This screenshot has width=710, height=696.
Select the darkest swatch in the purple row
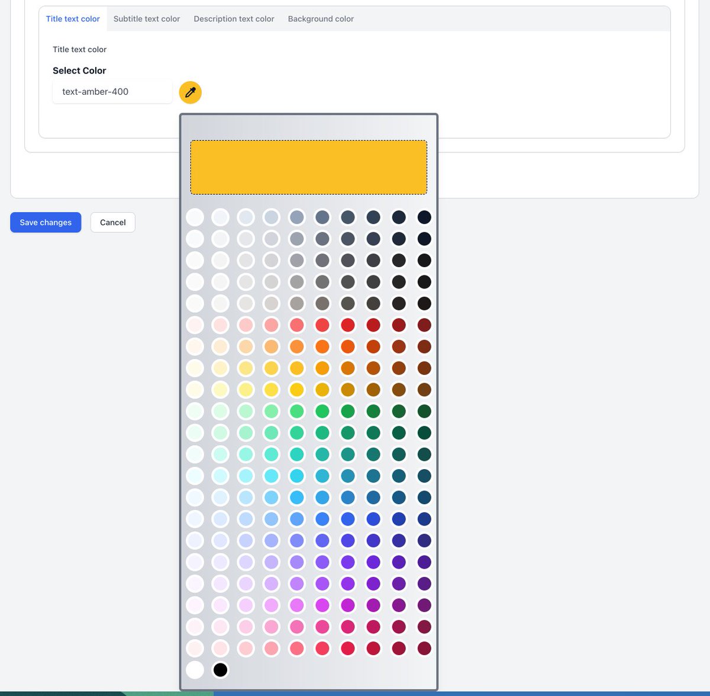point(424,583)
